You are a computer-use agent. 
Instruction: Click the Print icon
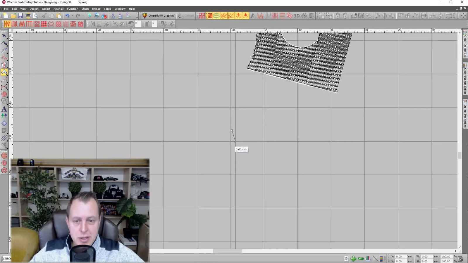click(x=28, y=16)
